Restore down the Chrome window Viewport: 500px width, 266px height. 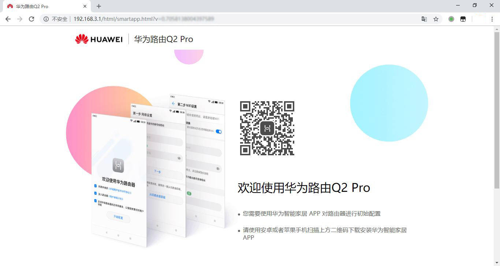pos(475,5)
